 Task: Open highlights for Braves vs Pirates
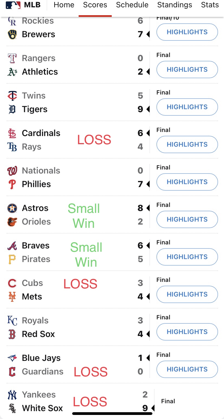click(x=187, y=257)
